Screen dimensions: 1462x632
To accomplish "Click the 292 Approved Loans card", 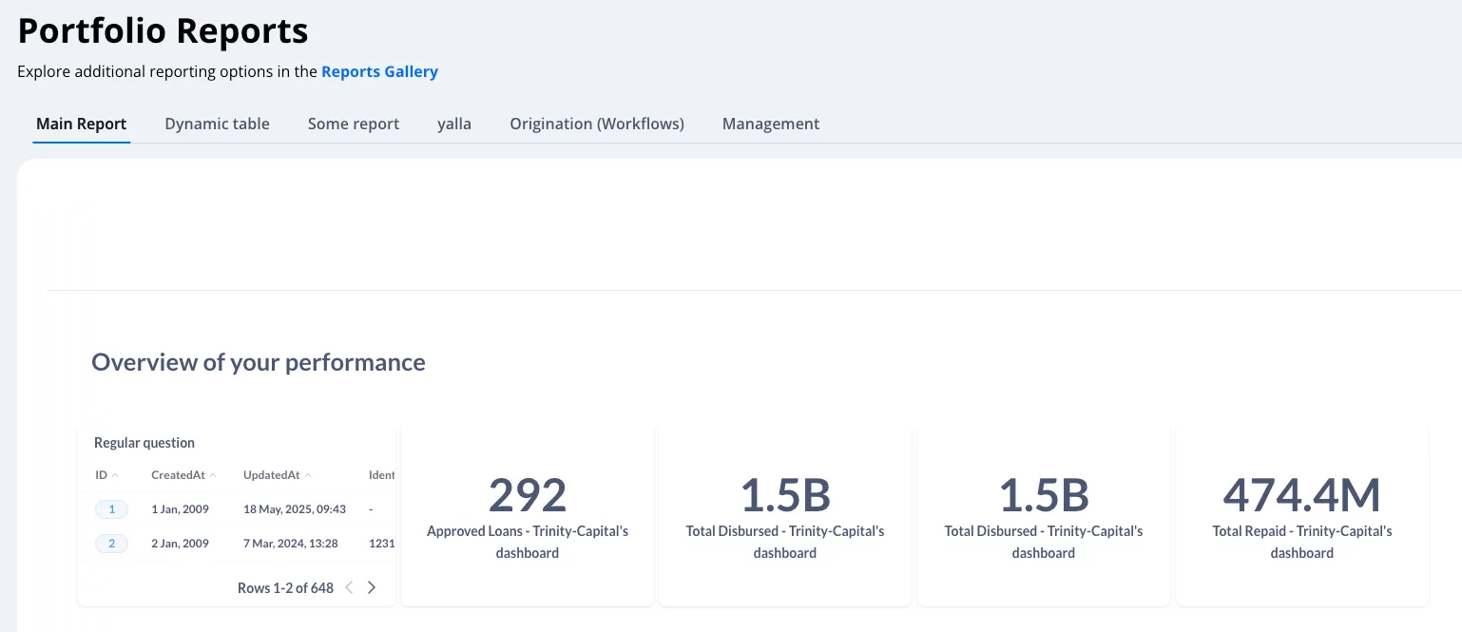I will point(528,516).
